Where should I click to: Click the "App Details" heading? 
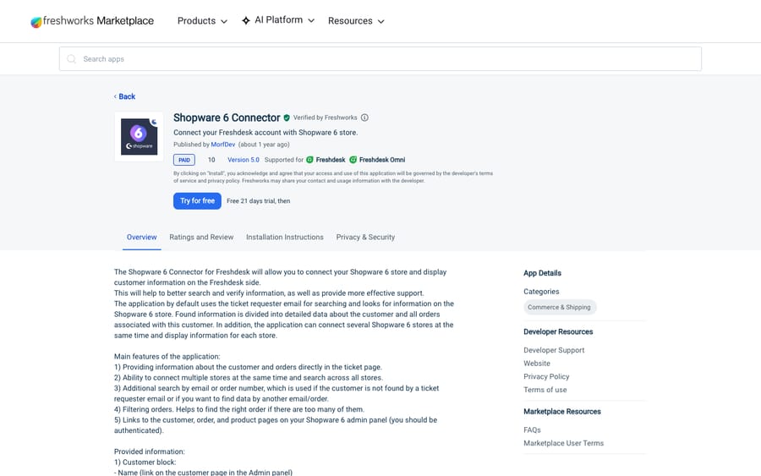(542, 273)
